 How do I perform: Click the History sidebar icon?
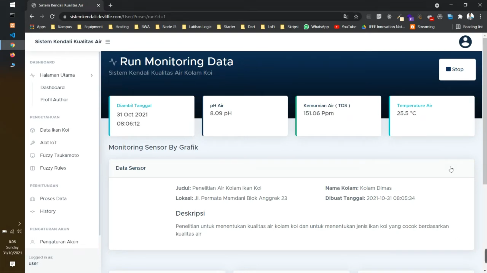tap(32, 212)
